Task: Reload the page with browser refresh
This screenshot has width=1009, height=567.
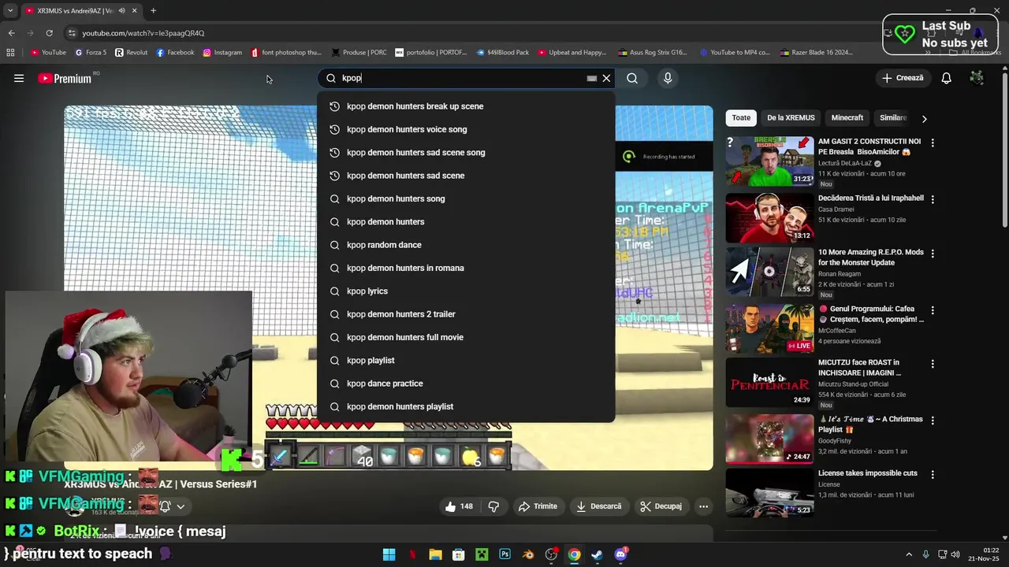Action: [49, 33]
